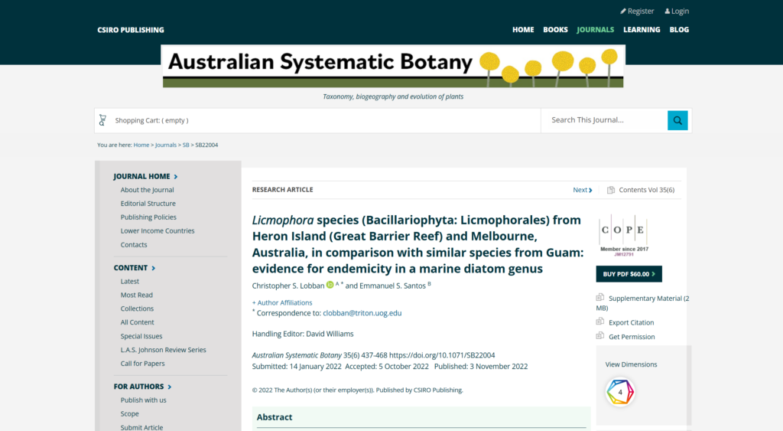Open L.A.S. Johnson Review Series link
Screen dimensions: 783x431
164,350
